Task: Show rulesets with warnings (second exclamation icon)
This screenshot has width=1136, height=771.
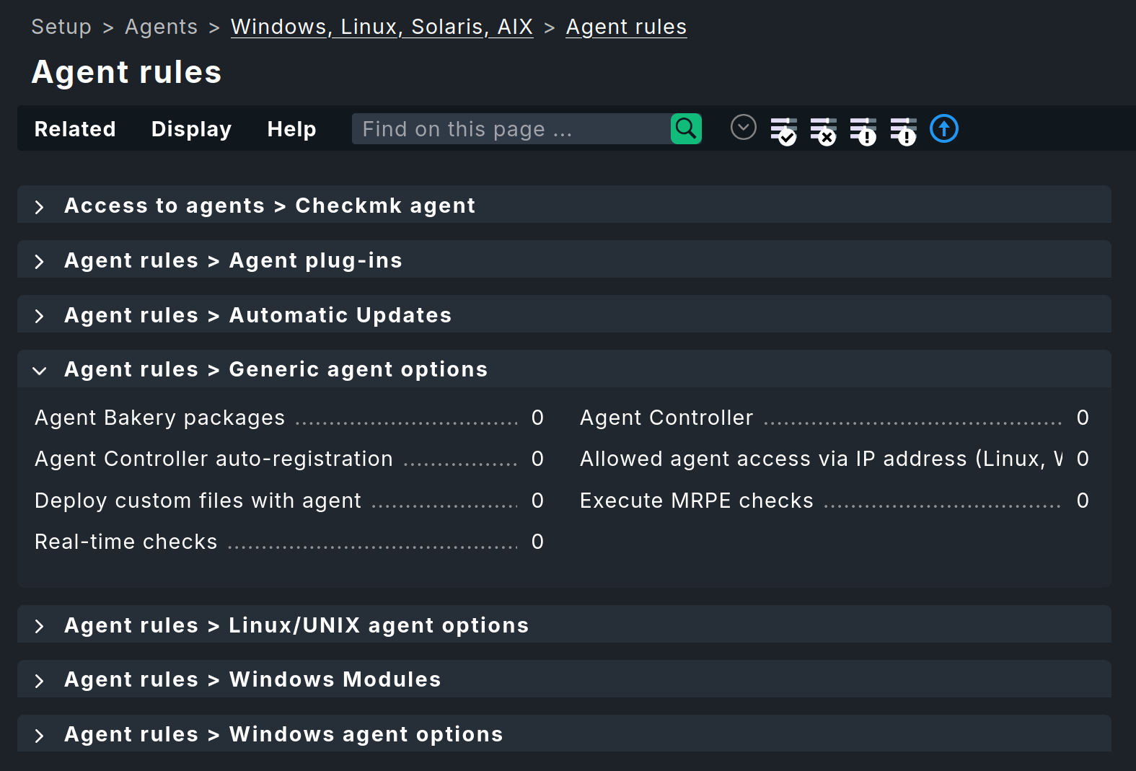Action: click(904, 129)
